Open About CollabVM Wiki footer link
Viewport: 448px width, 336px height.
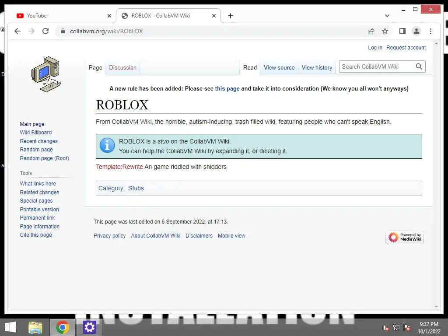coord(156,236)
